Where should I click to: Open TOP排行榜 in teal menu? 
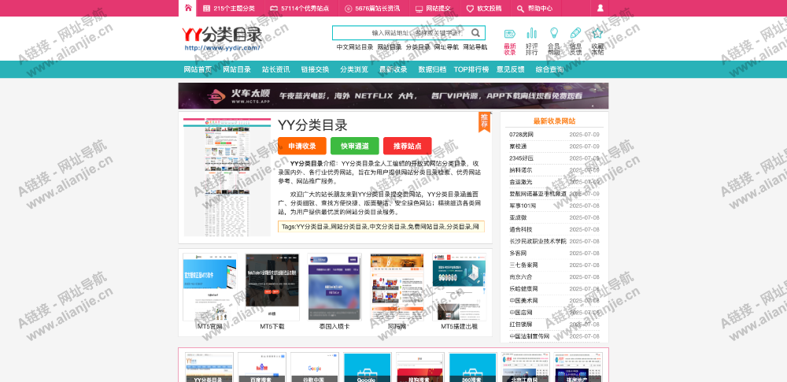[x=471, y=69]
